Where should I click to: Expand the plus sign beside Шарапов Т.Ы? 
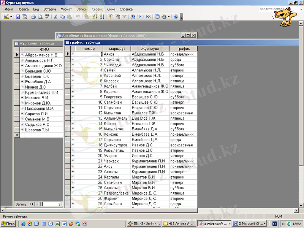coord(22,130)
